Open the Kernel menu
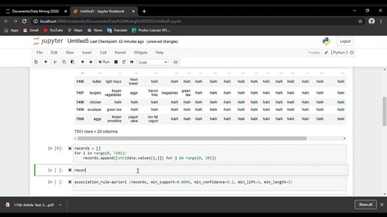387x217 pixels. (120, 52)
